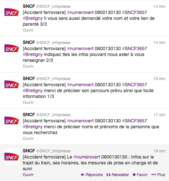Expand the 'vous recherchez' tweet via Ouvrir
Image resolution: width=169 pixels, height=181 pixels.
[28, 139]
